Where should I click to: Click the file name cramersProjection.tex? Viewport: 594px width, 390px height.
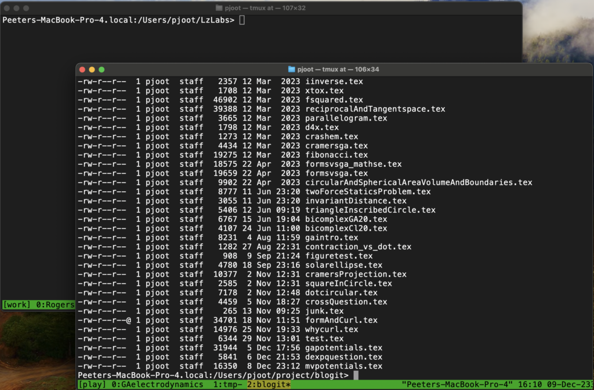coord(356,274)
